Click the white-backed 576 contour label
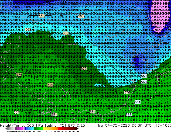This screenshot has height=132, width=171. click(127, 93)
